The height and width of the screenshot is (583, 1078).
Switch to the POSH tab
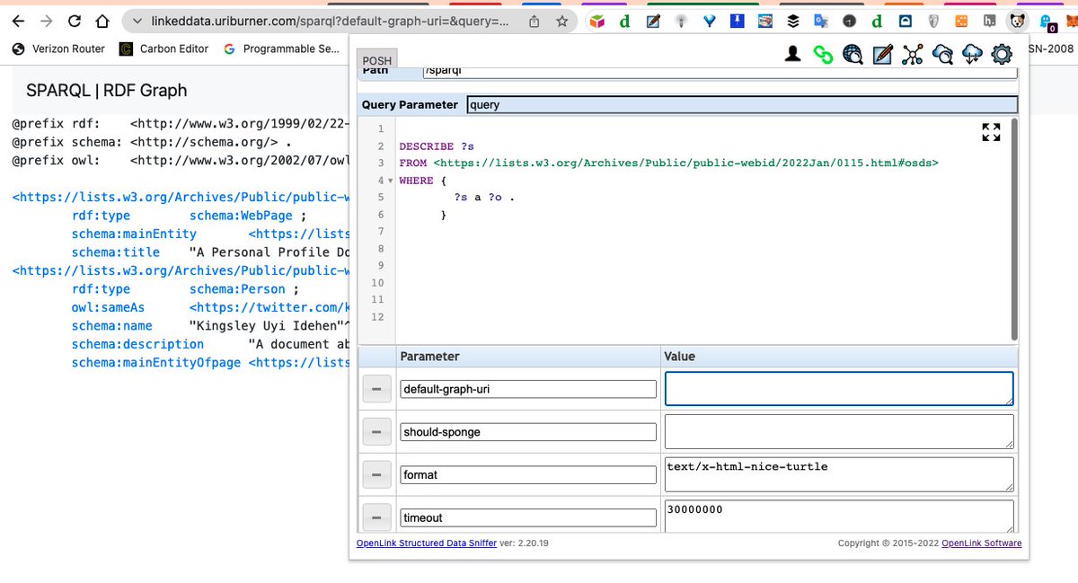click(x=377, y=61)
